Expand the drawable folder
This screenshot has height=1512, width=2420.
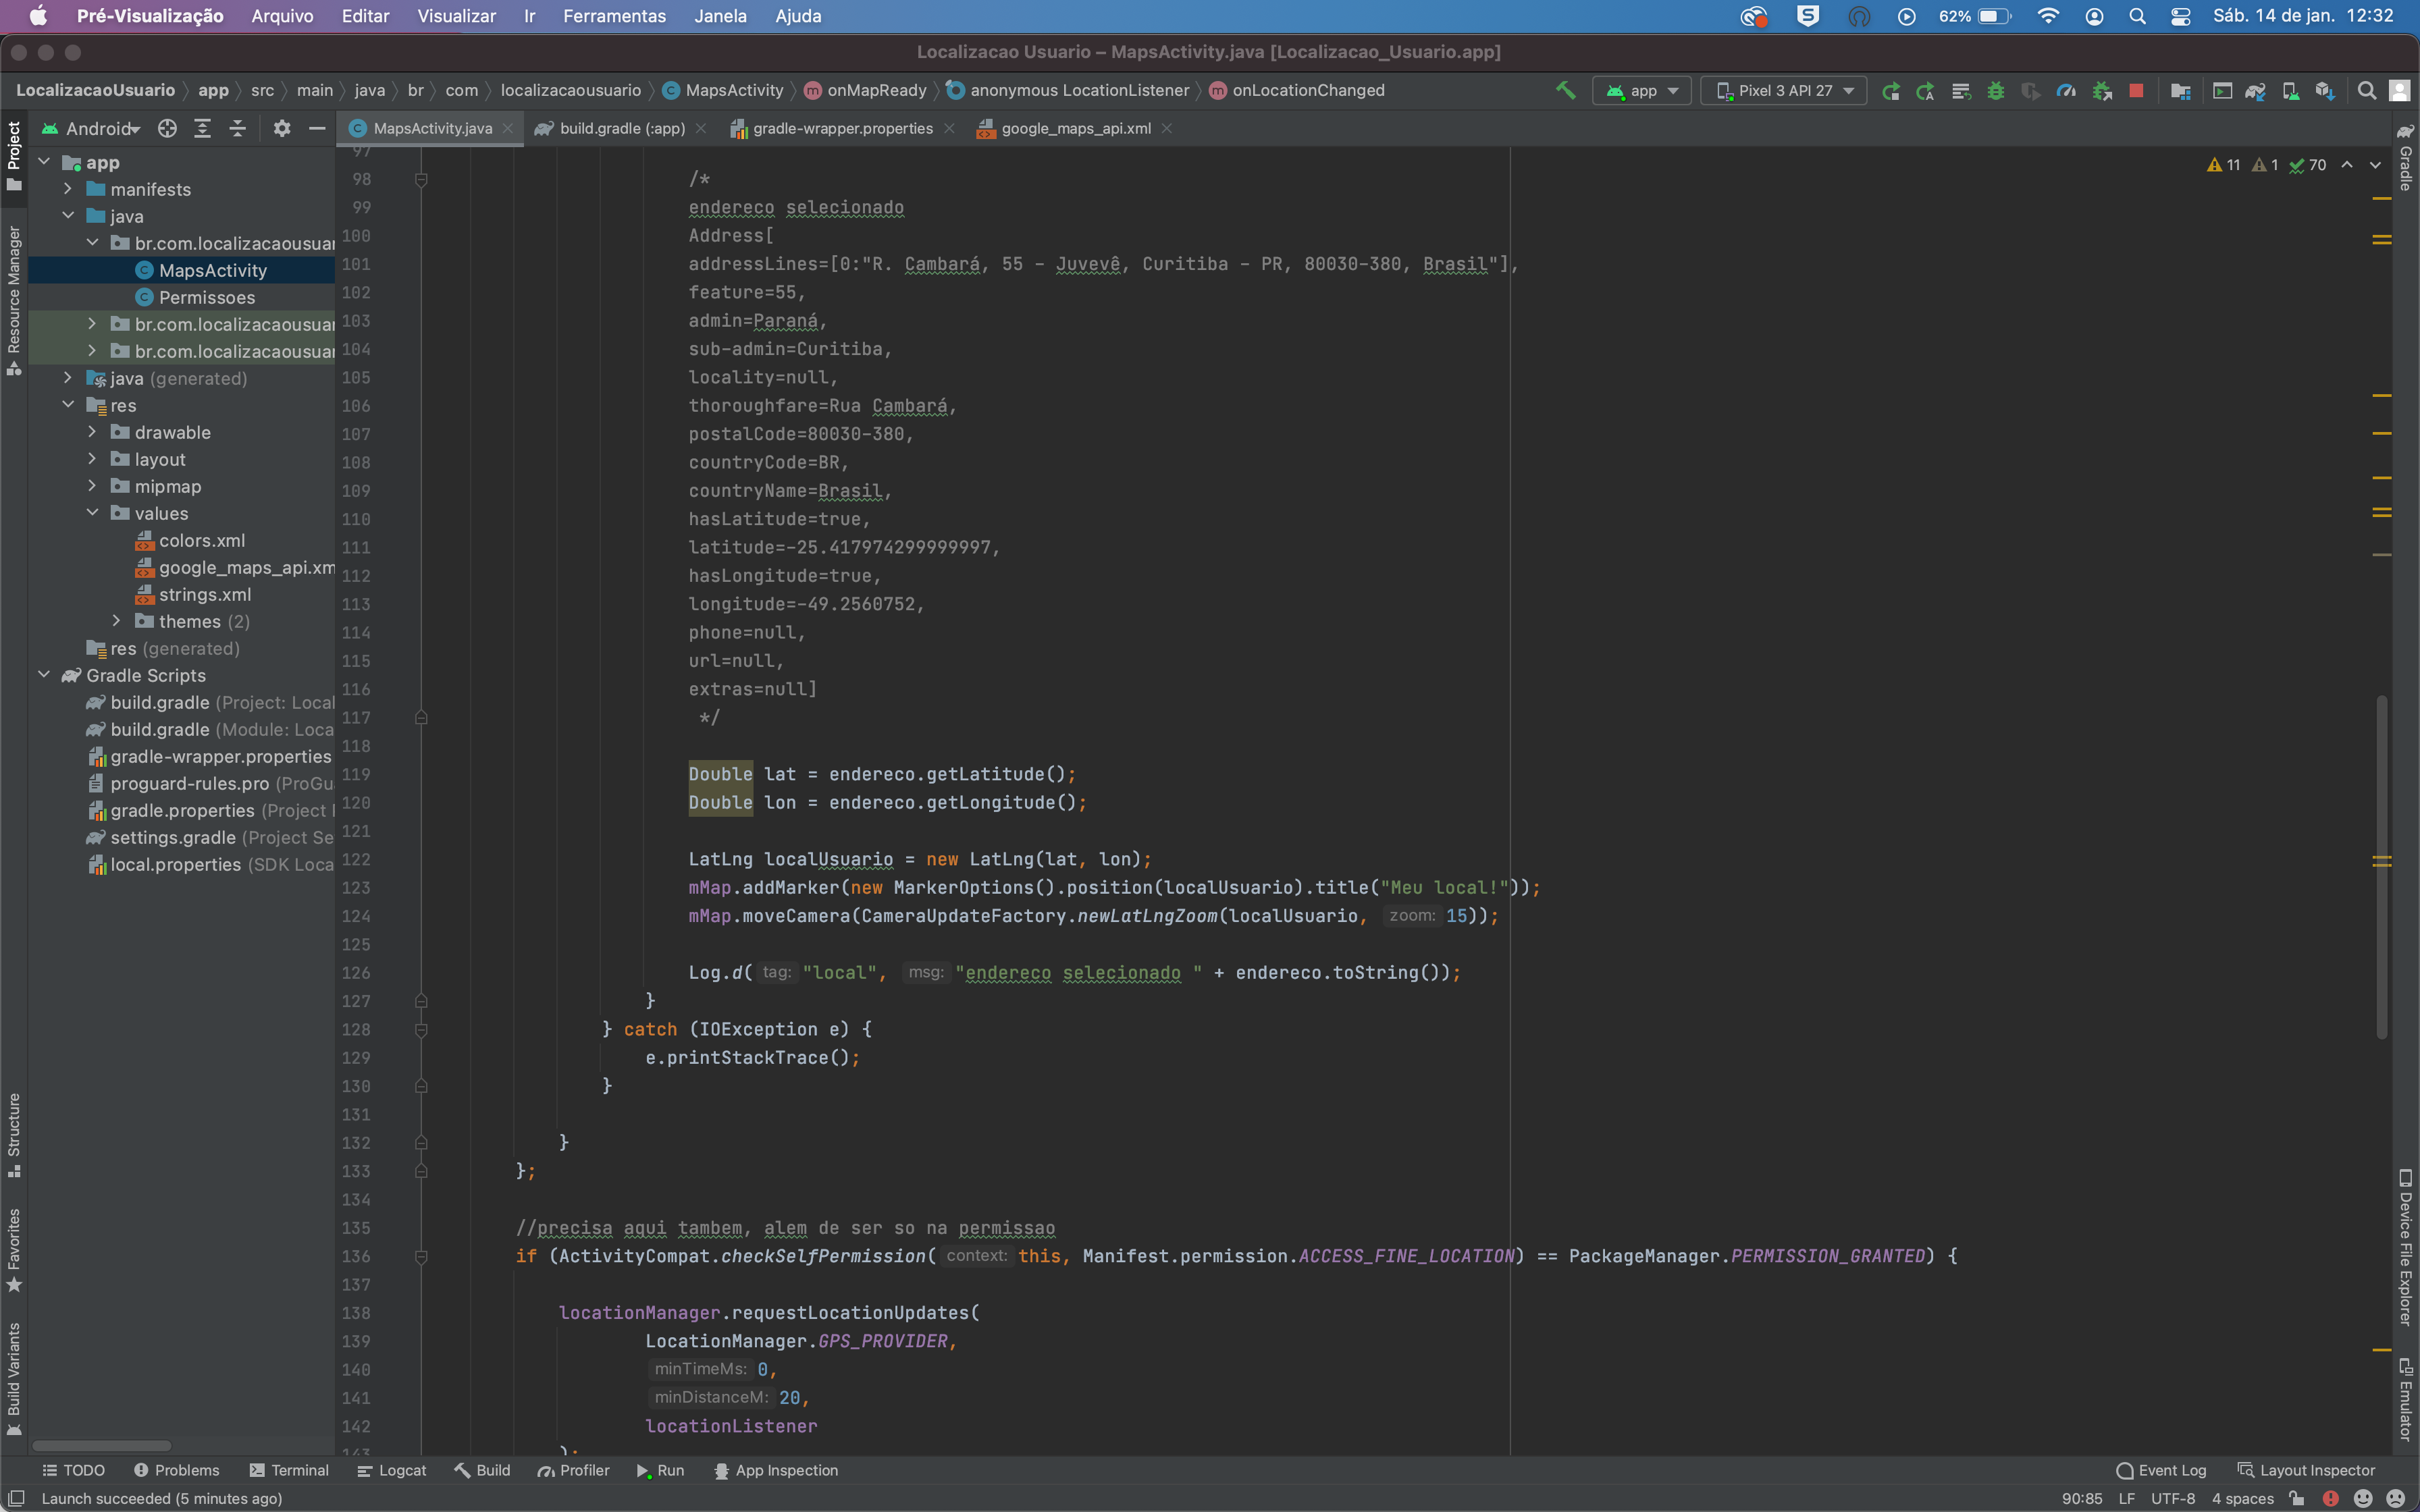click(92, 432)
